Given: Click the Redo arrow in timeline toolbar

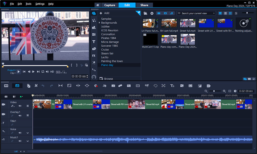Looking at the screenshot, I should click(x=51, y=86).
